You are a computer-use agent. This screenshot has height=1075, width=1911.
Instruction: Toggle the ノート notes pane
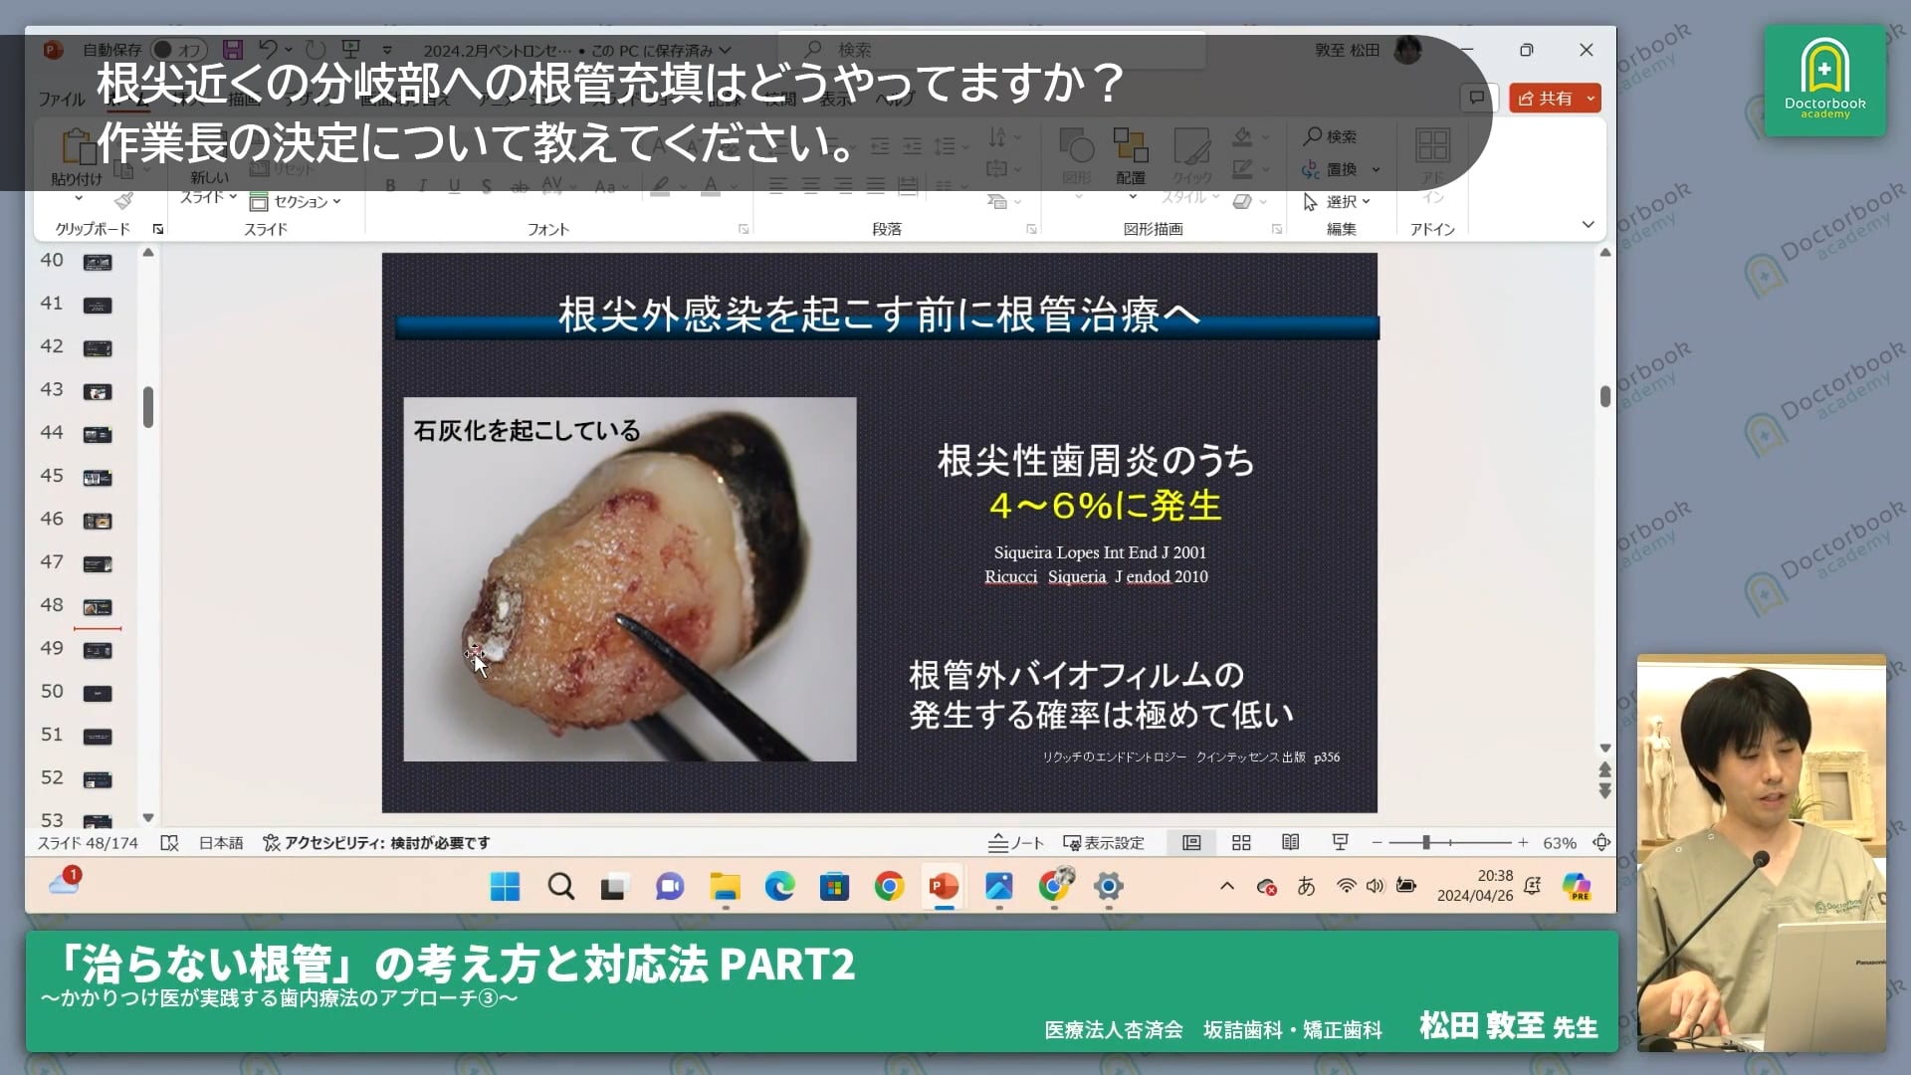click(1016, 843)
